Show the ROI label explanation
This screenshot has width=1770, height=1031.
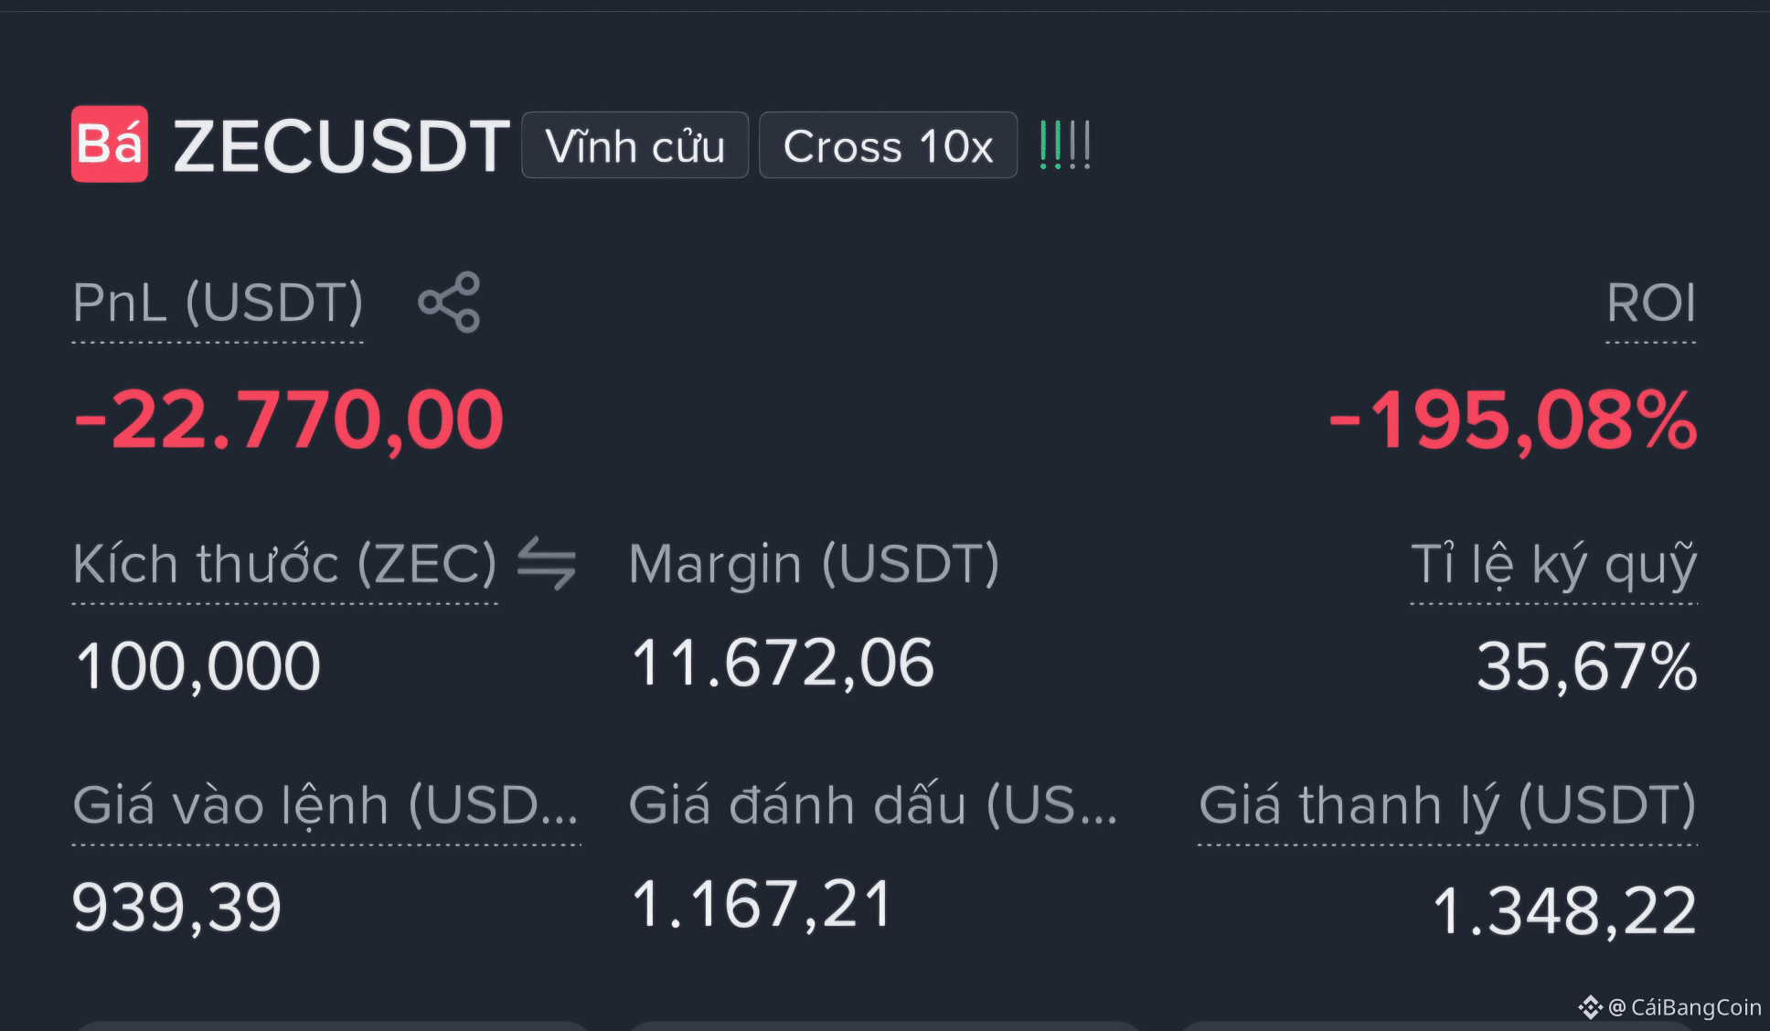click(1651, 303)
